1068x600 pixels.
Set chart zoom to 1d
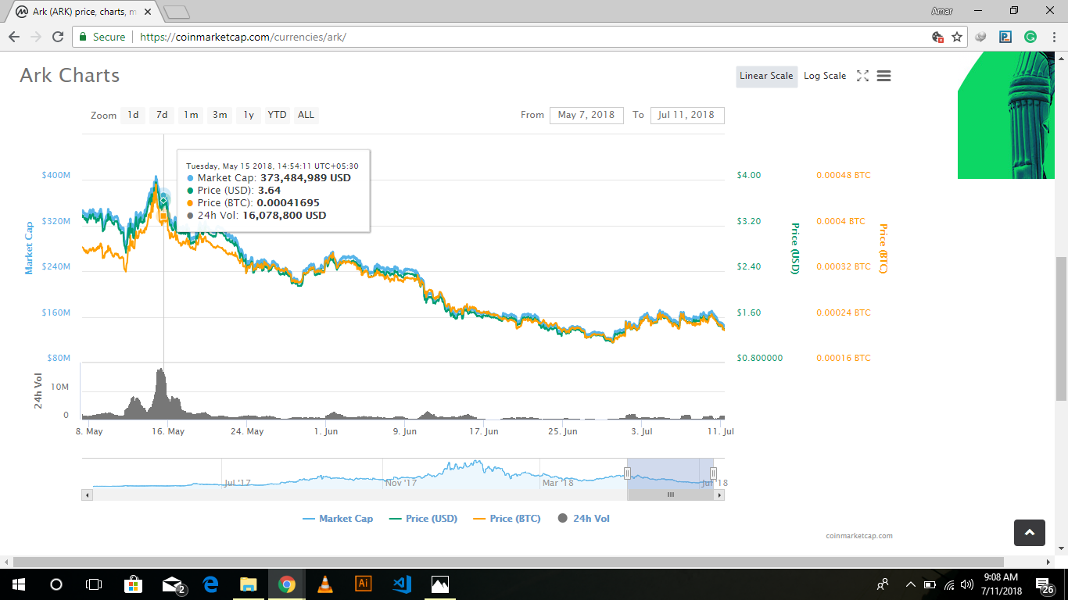[x=133, y=115]
